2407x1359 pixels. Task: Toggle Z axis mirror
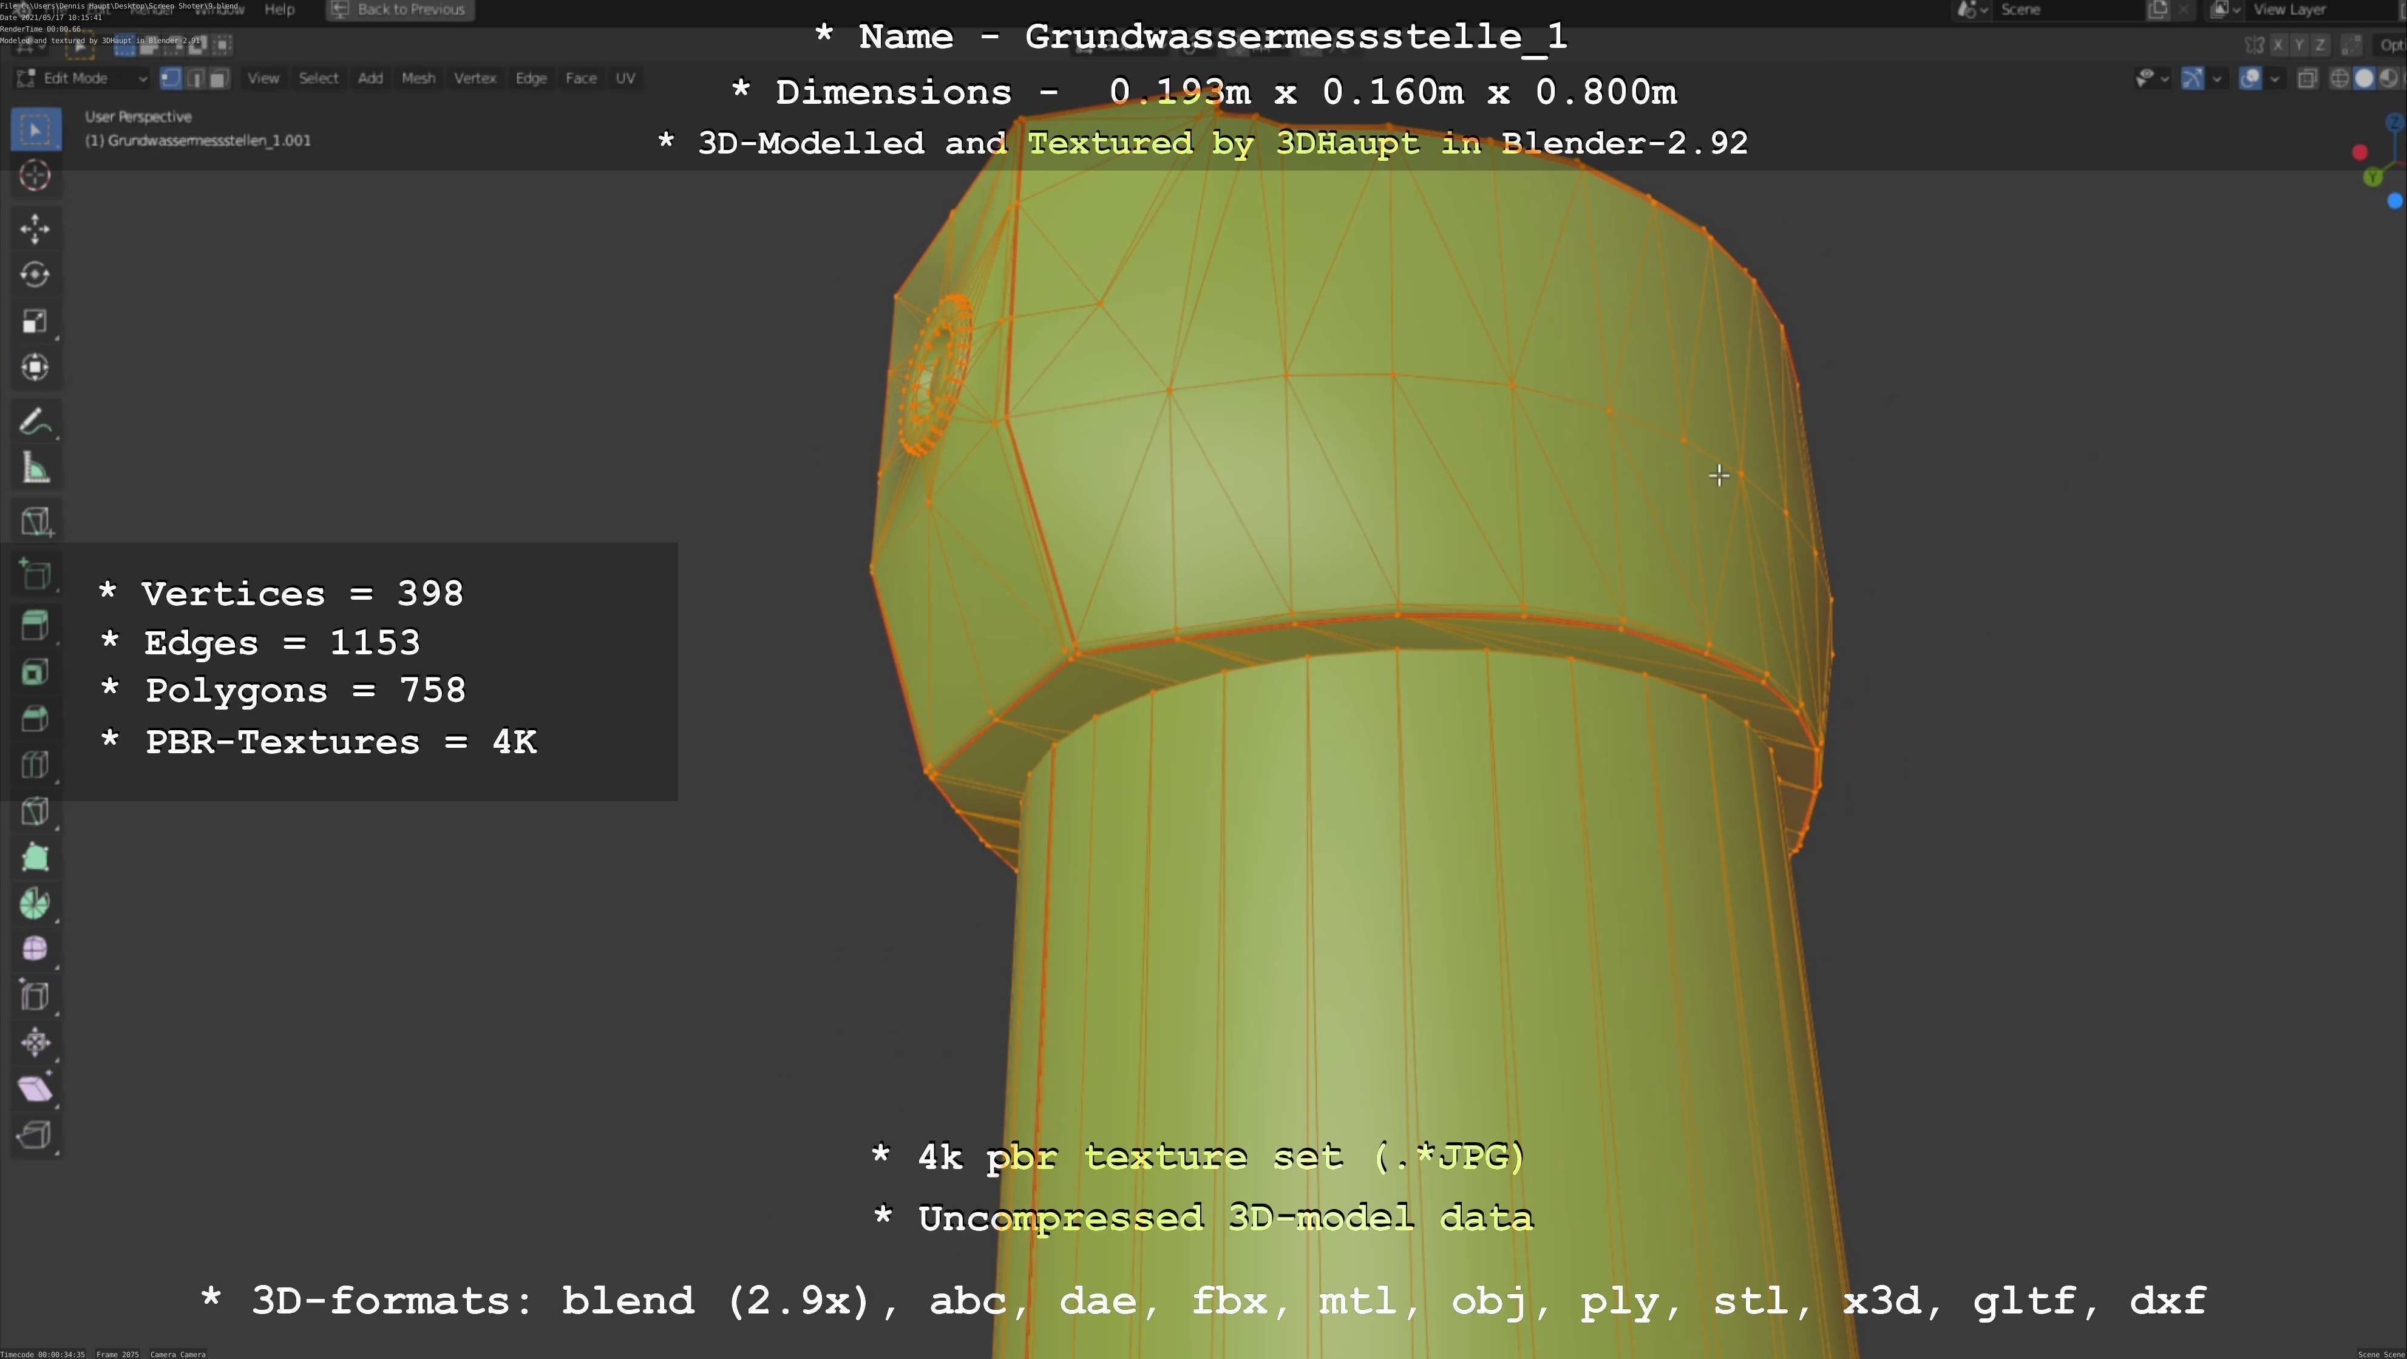2320,45
